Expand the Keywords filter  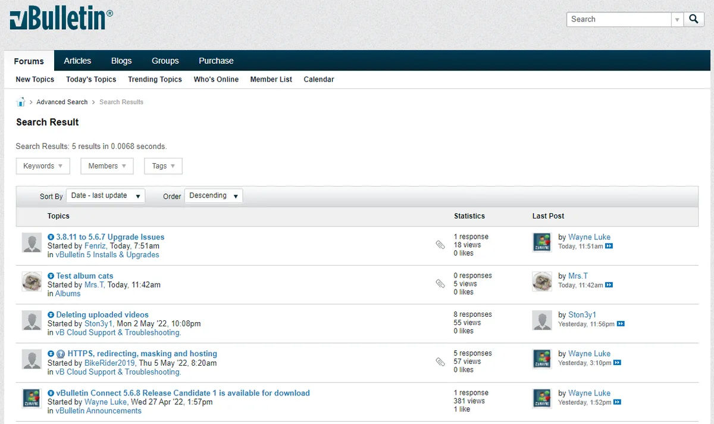[x=43, y=166]
